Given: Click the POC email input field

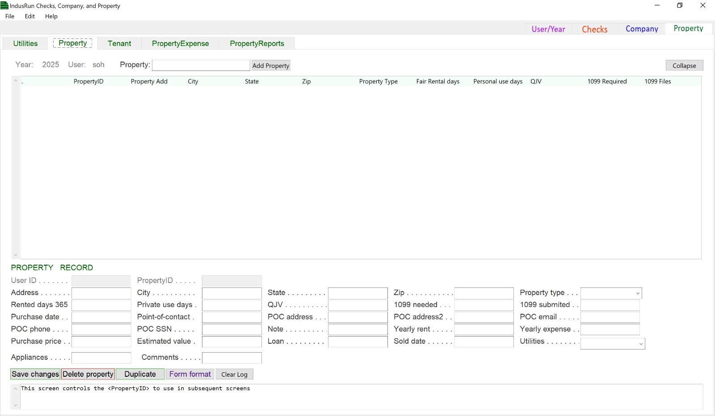Looking at the screenshot, I should point(610,317).
